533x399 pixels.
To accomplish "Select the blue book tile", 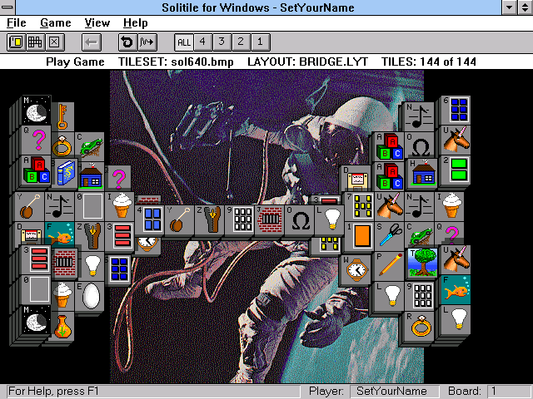I will (x=66, y=173).
